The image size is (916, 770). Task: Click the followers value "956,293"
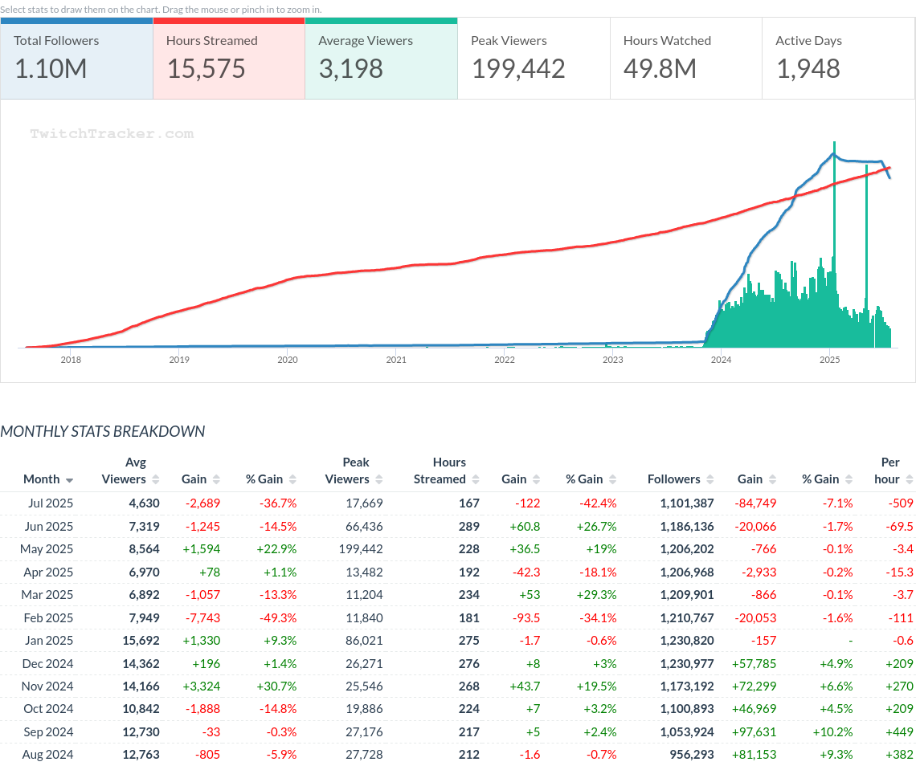pos(692,755)
